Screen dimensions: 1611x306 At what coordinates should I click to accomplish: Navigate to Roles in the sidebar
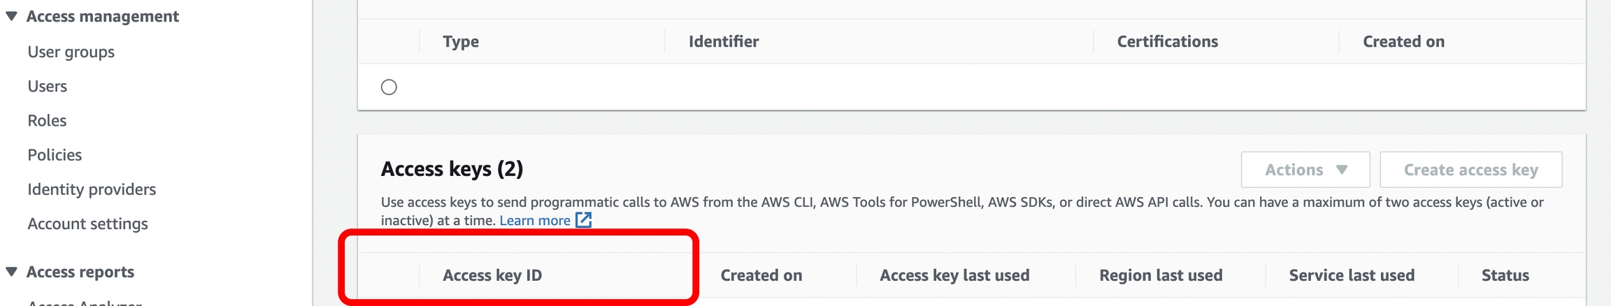47,120
